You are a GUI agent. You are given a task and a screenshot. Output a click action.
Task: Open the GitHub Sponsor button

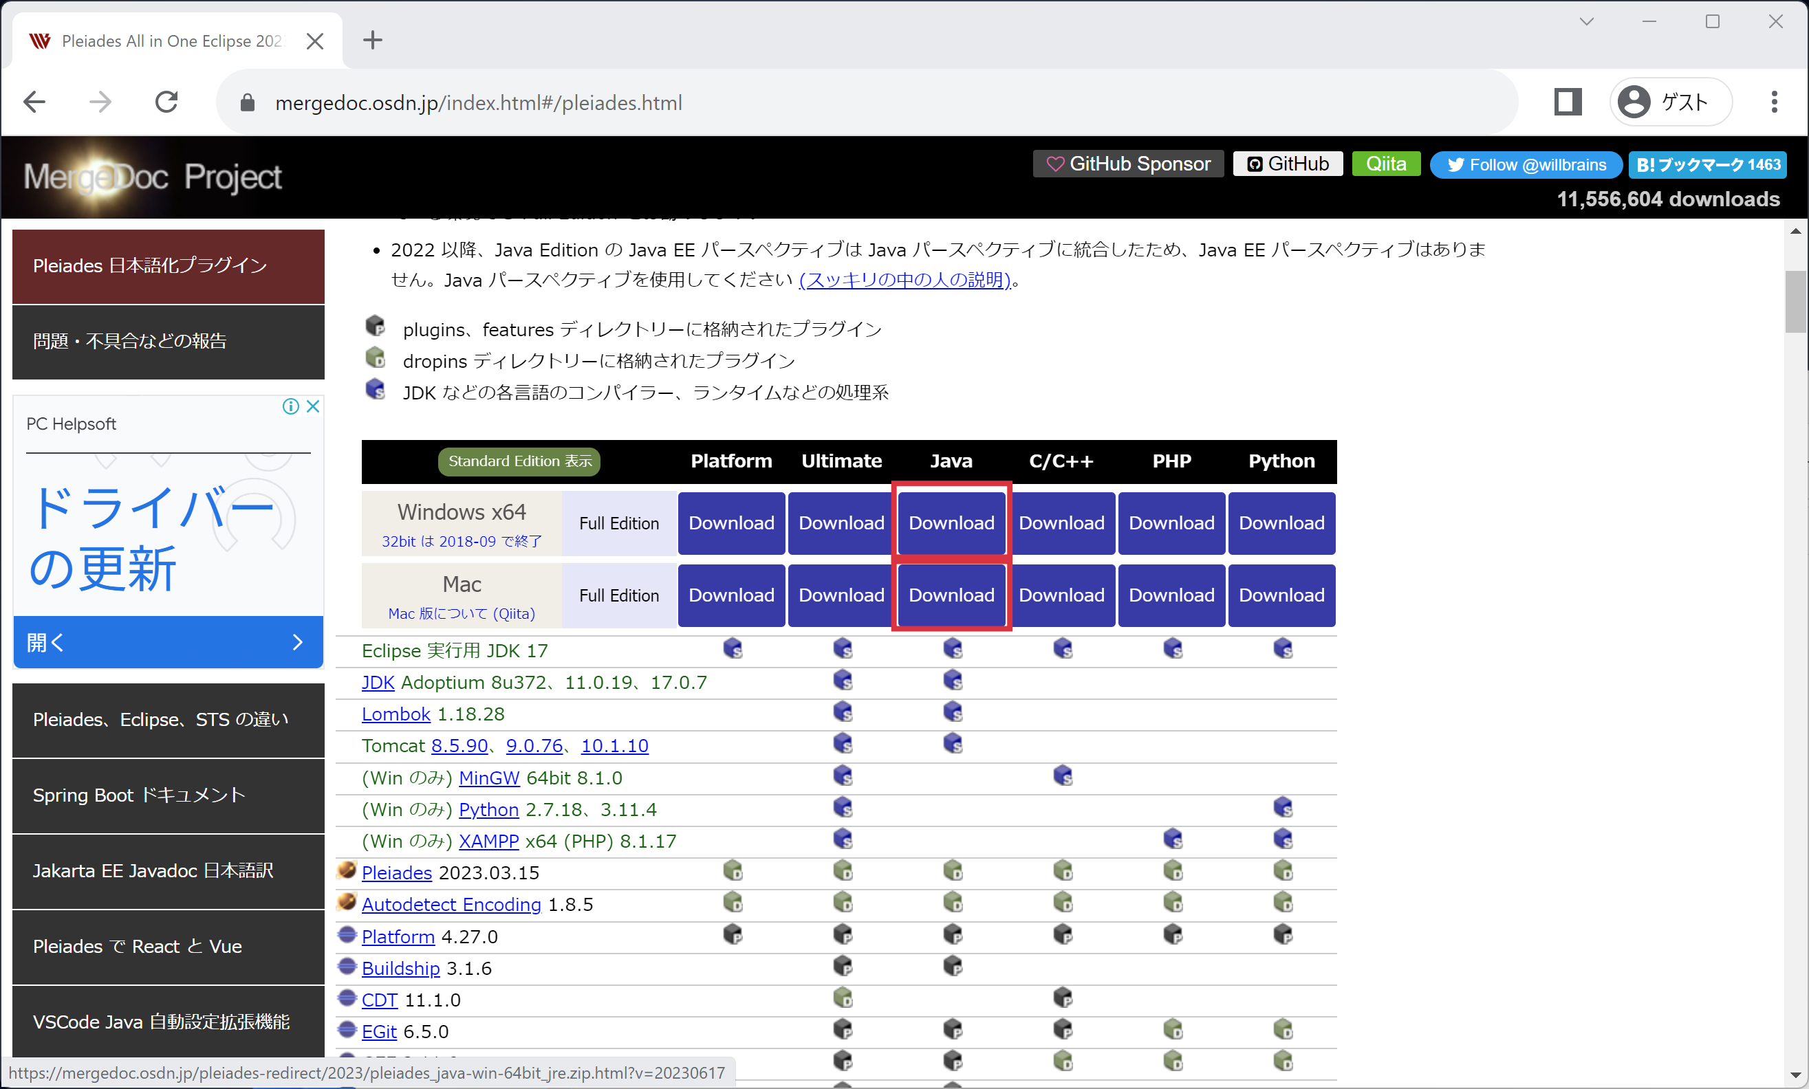click(1127, 164)
